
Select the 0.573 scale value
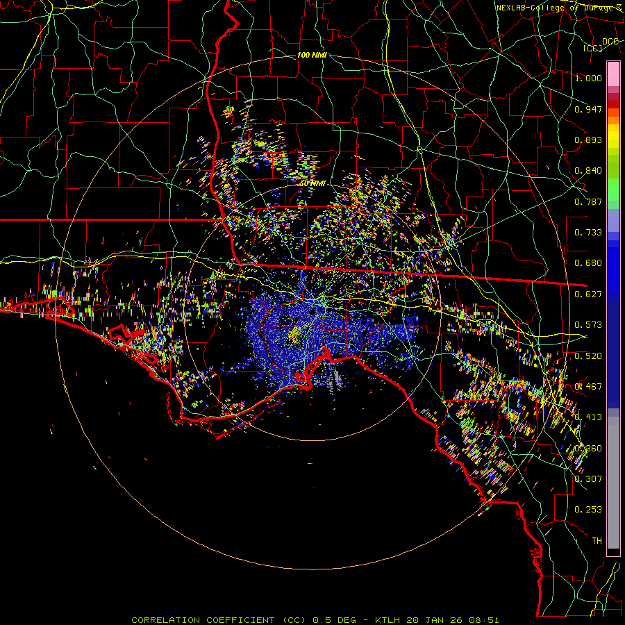point(588,325)
